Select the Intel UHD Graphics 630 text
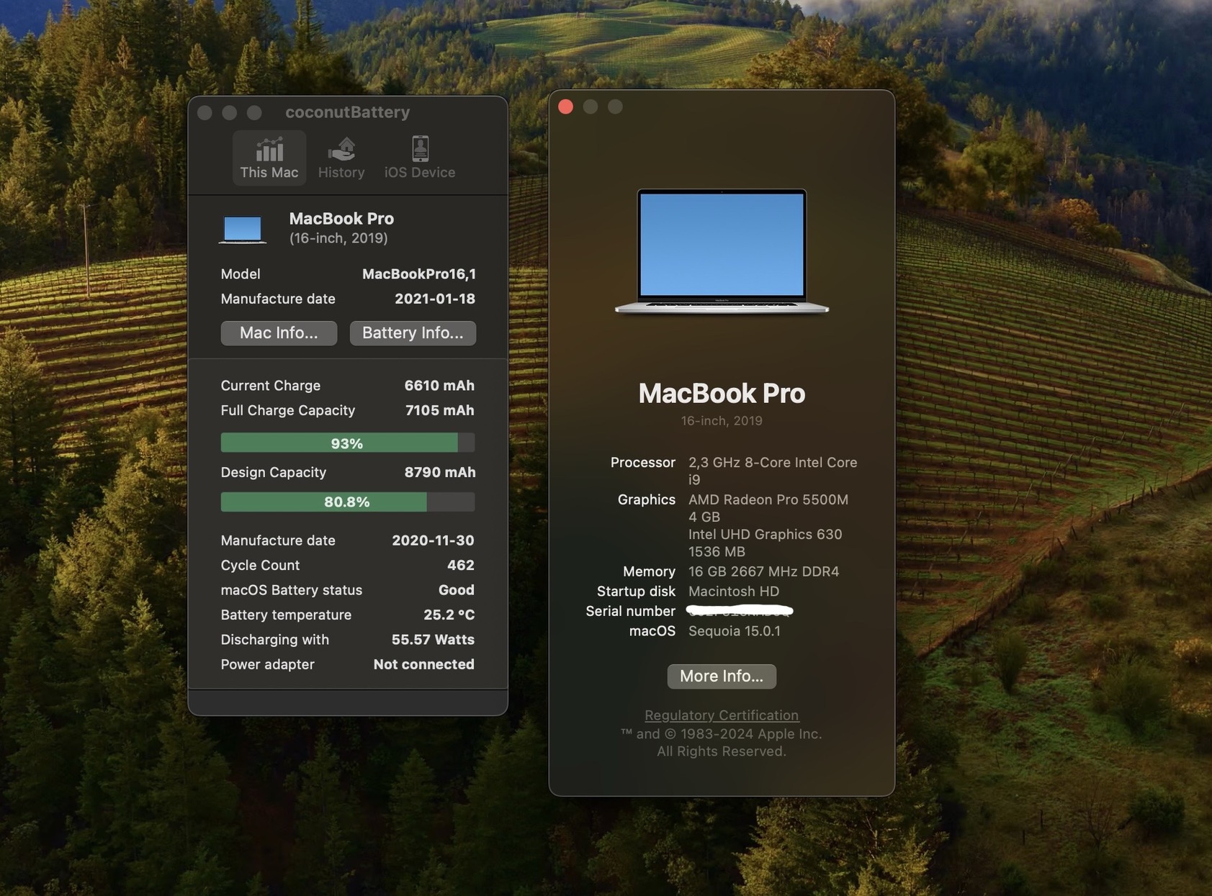The image size is (1212, 896). 765,534
